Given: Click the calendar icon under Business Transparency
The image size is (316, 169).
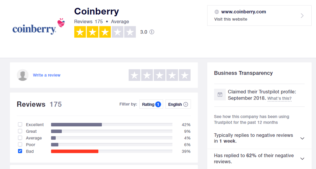Looking at the screenshot, I should pos(220,94).
